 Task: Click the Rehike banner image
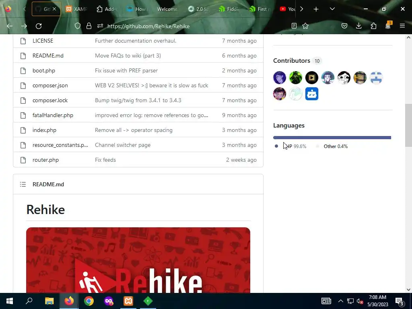pyautogui.click(x=138, y=260)
